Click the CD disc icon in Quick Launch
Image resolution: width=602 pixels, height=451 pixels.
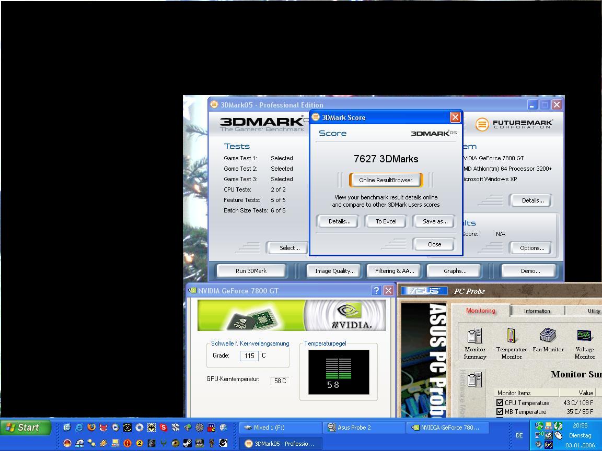coord(140,427)
